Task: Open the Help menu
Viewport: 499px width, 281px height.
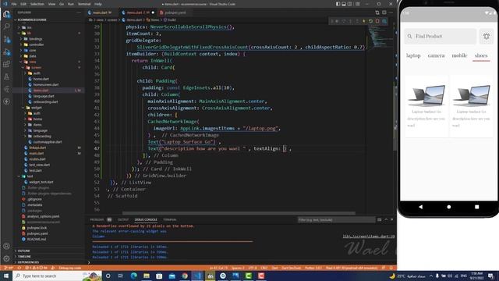Action: [x=98, y=4]
